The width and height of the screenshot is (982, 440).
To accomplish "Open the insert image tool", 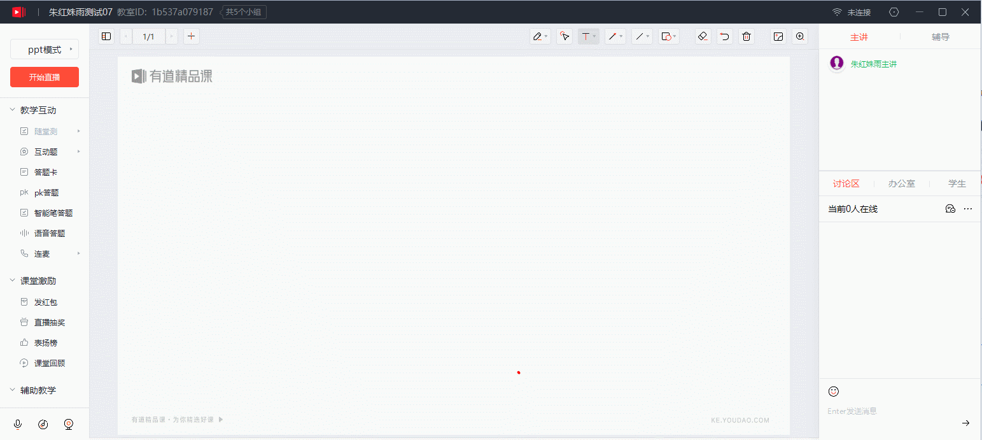I will [778, 36].
